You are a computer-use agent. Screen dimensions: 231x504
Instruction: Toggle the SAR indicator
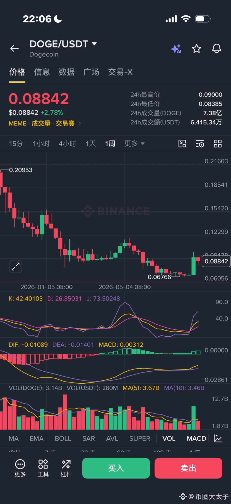point(89,439)
